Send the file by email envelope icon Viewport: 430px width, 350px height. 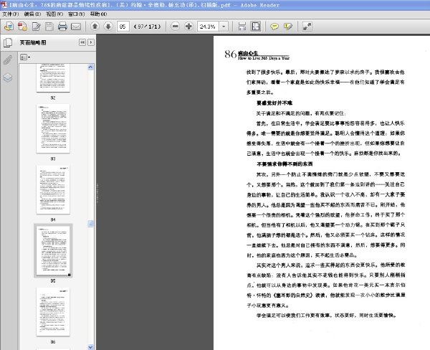76,27
